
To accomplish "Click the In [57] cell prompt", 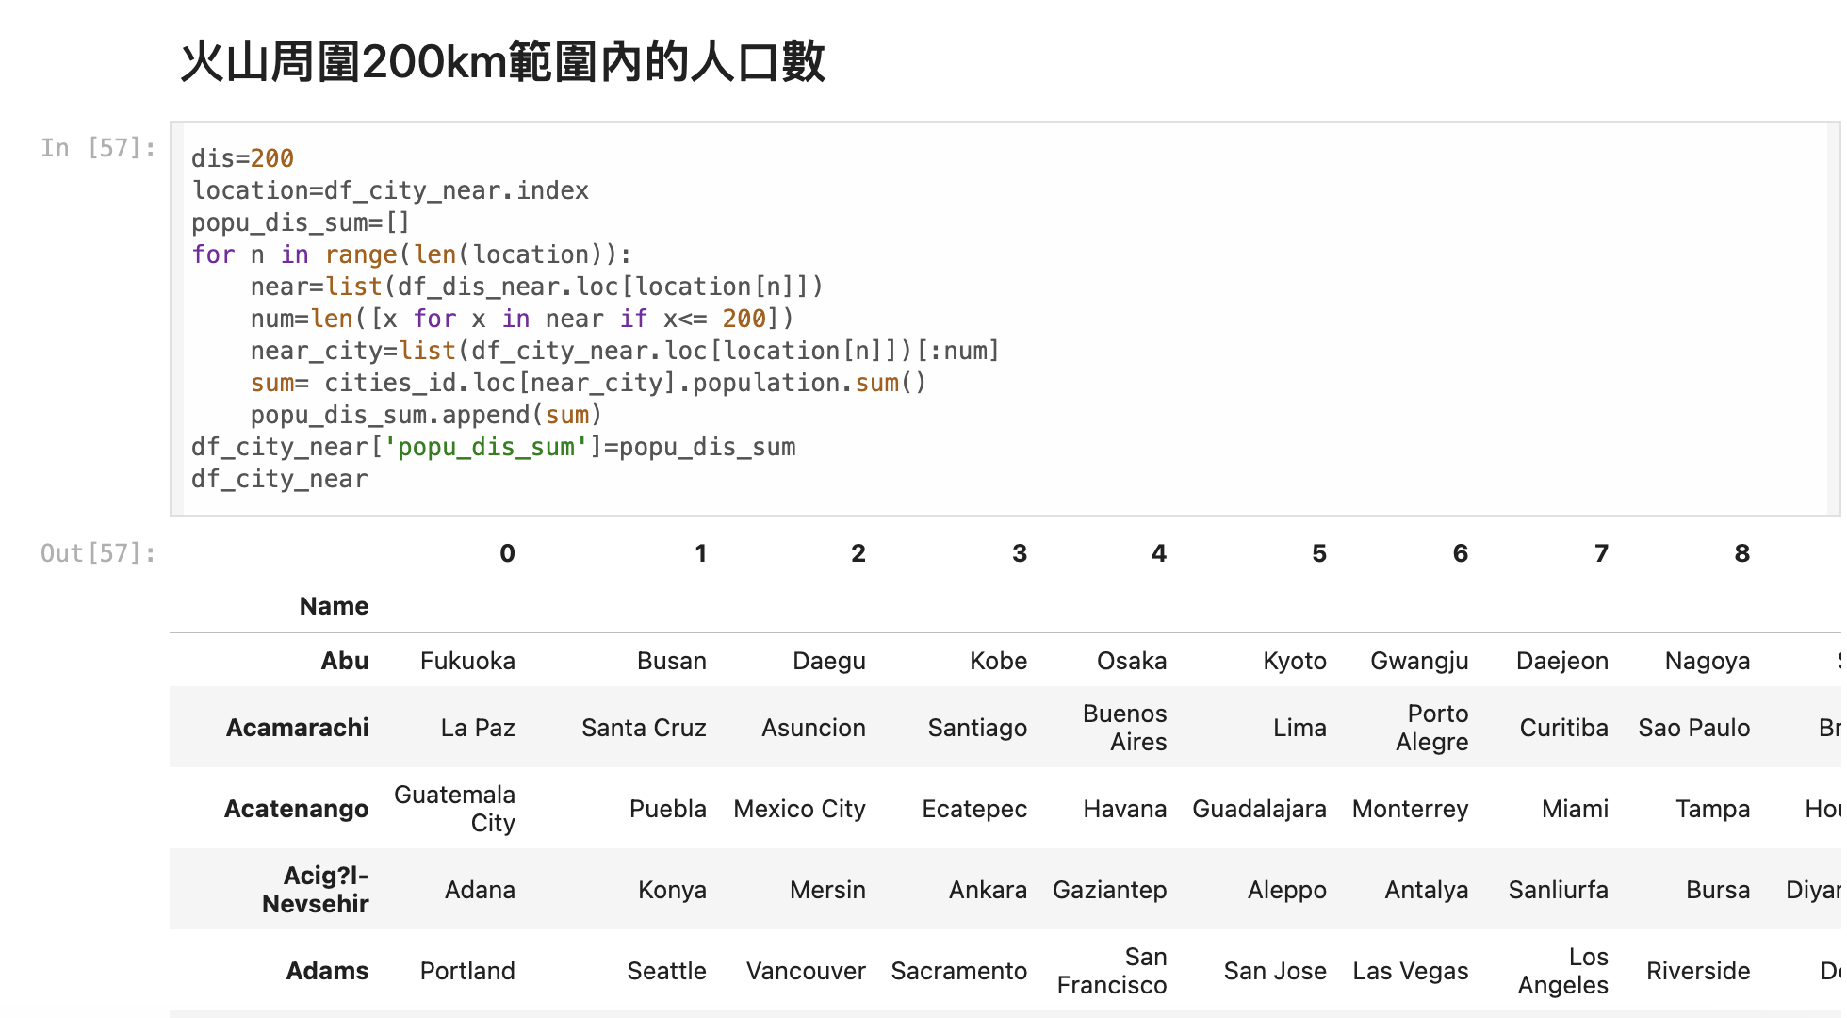I will click(x=98, y=148).
